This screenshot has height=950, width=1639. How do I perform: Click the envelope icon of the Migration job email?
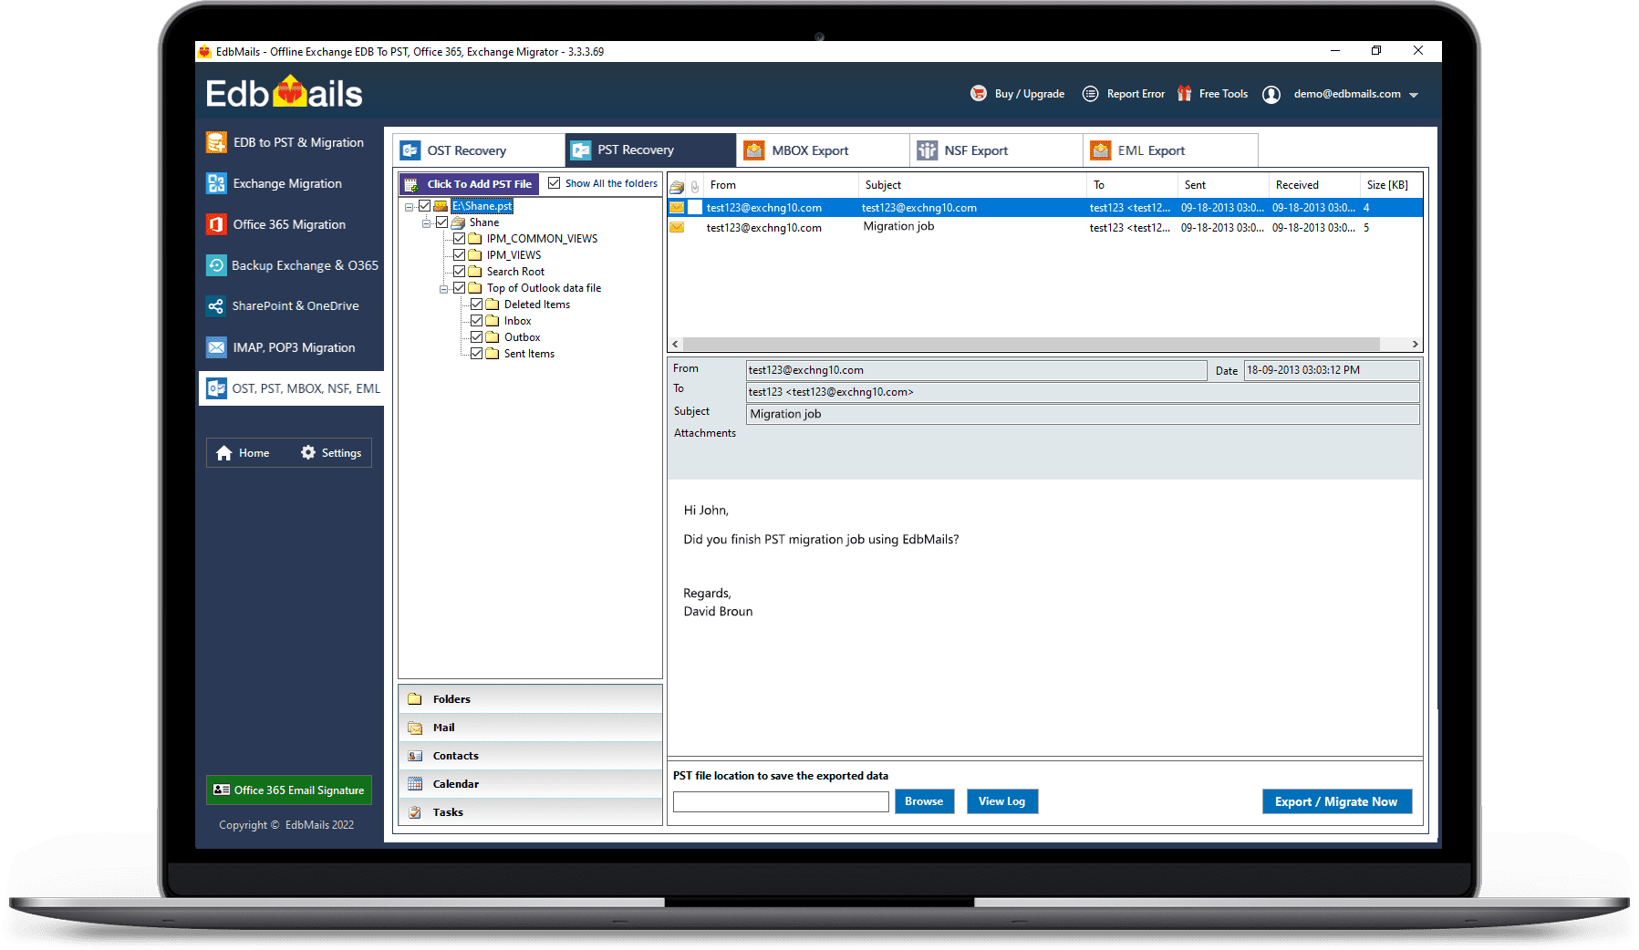point(677,227)
